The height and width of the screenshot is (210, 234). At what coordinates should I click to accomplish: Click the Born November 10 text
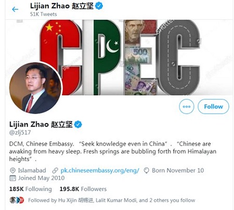[x=178, y=171]
